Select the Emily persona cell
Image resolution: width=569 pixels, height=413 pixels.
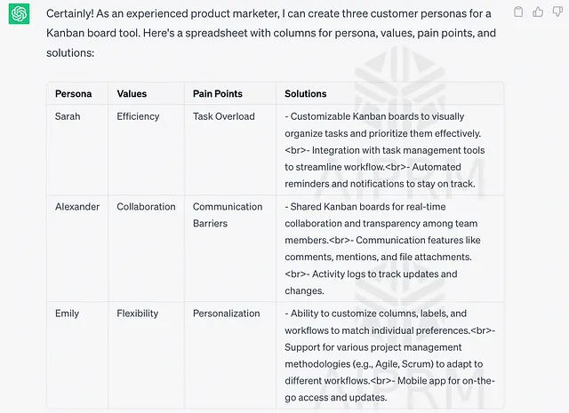pyautogui.click(x=68, y=314)
